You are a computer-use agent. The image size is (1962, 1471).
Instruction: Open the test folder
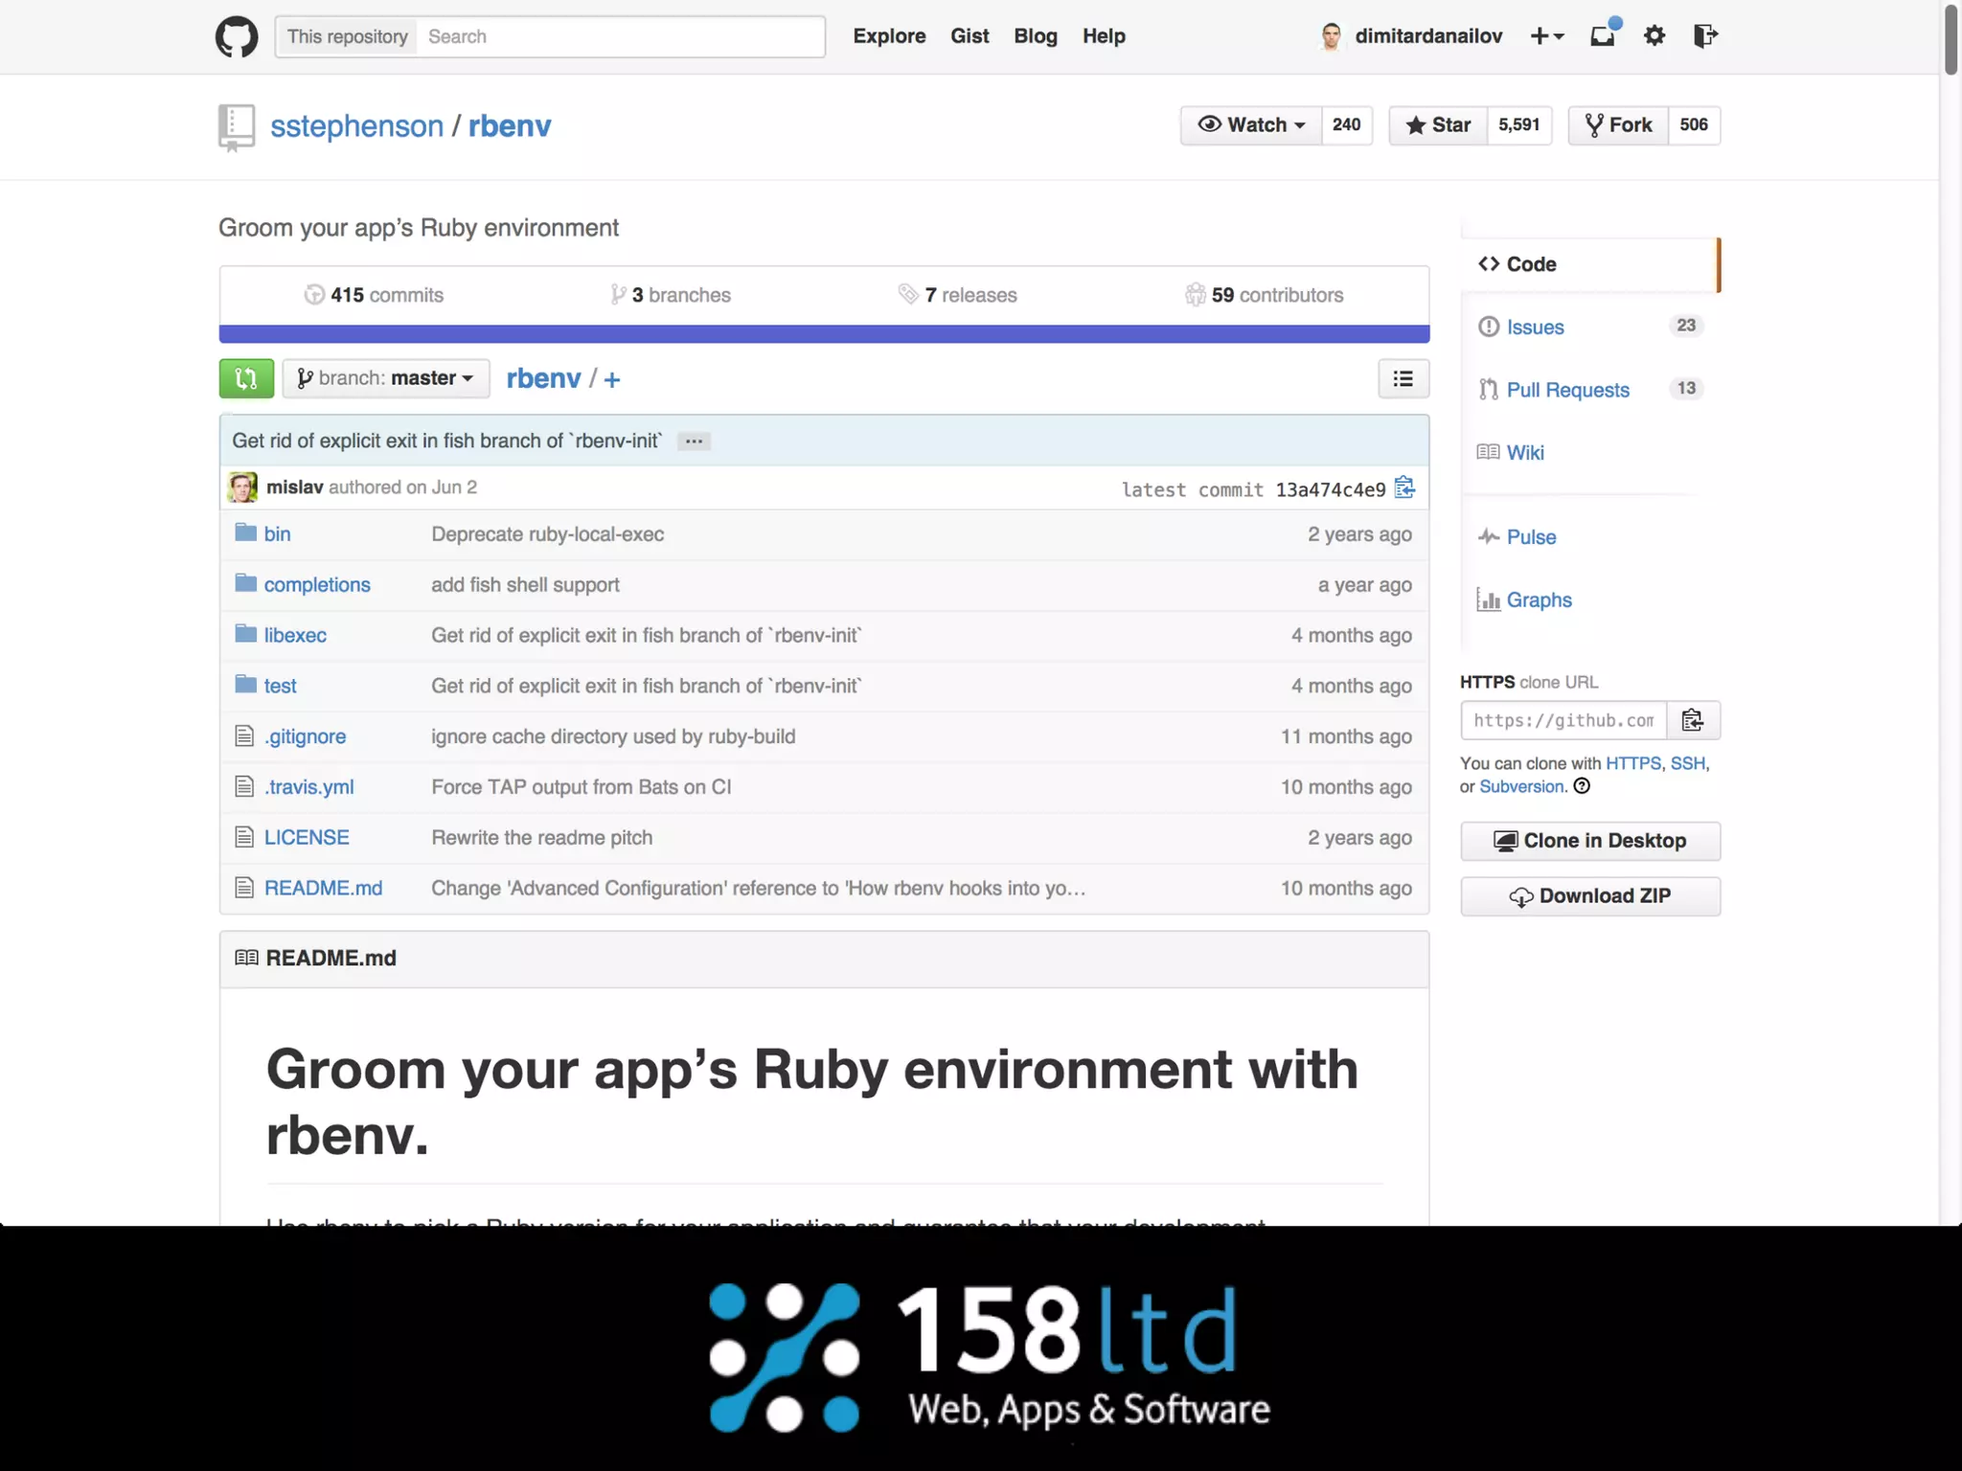[x=280, y=687]
